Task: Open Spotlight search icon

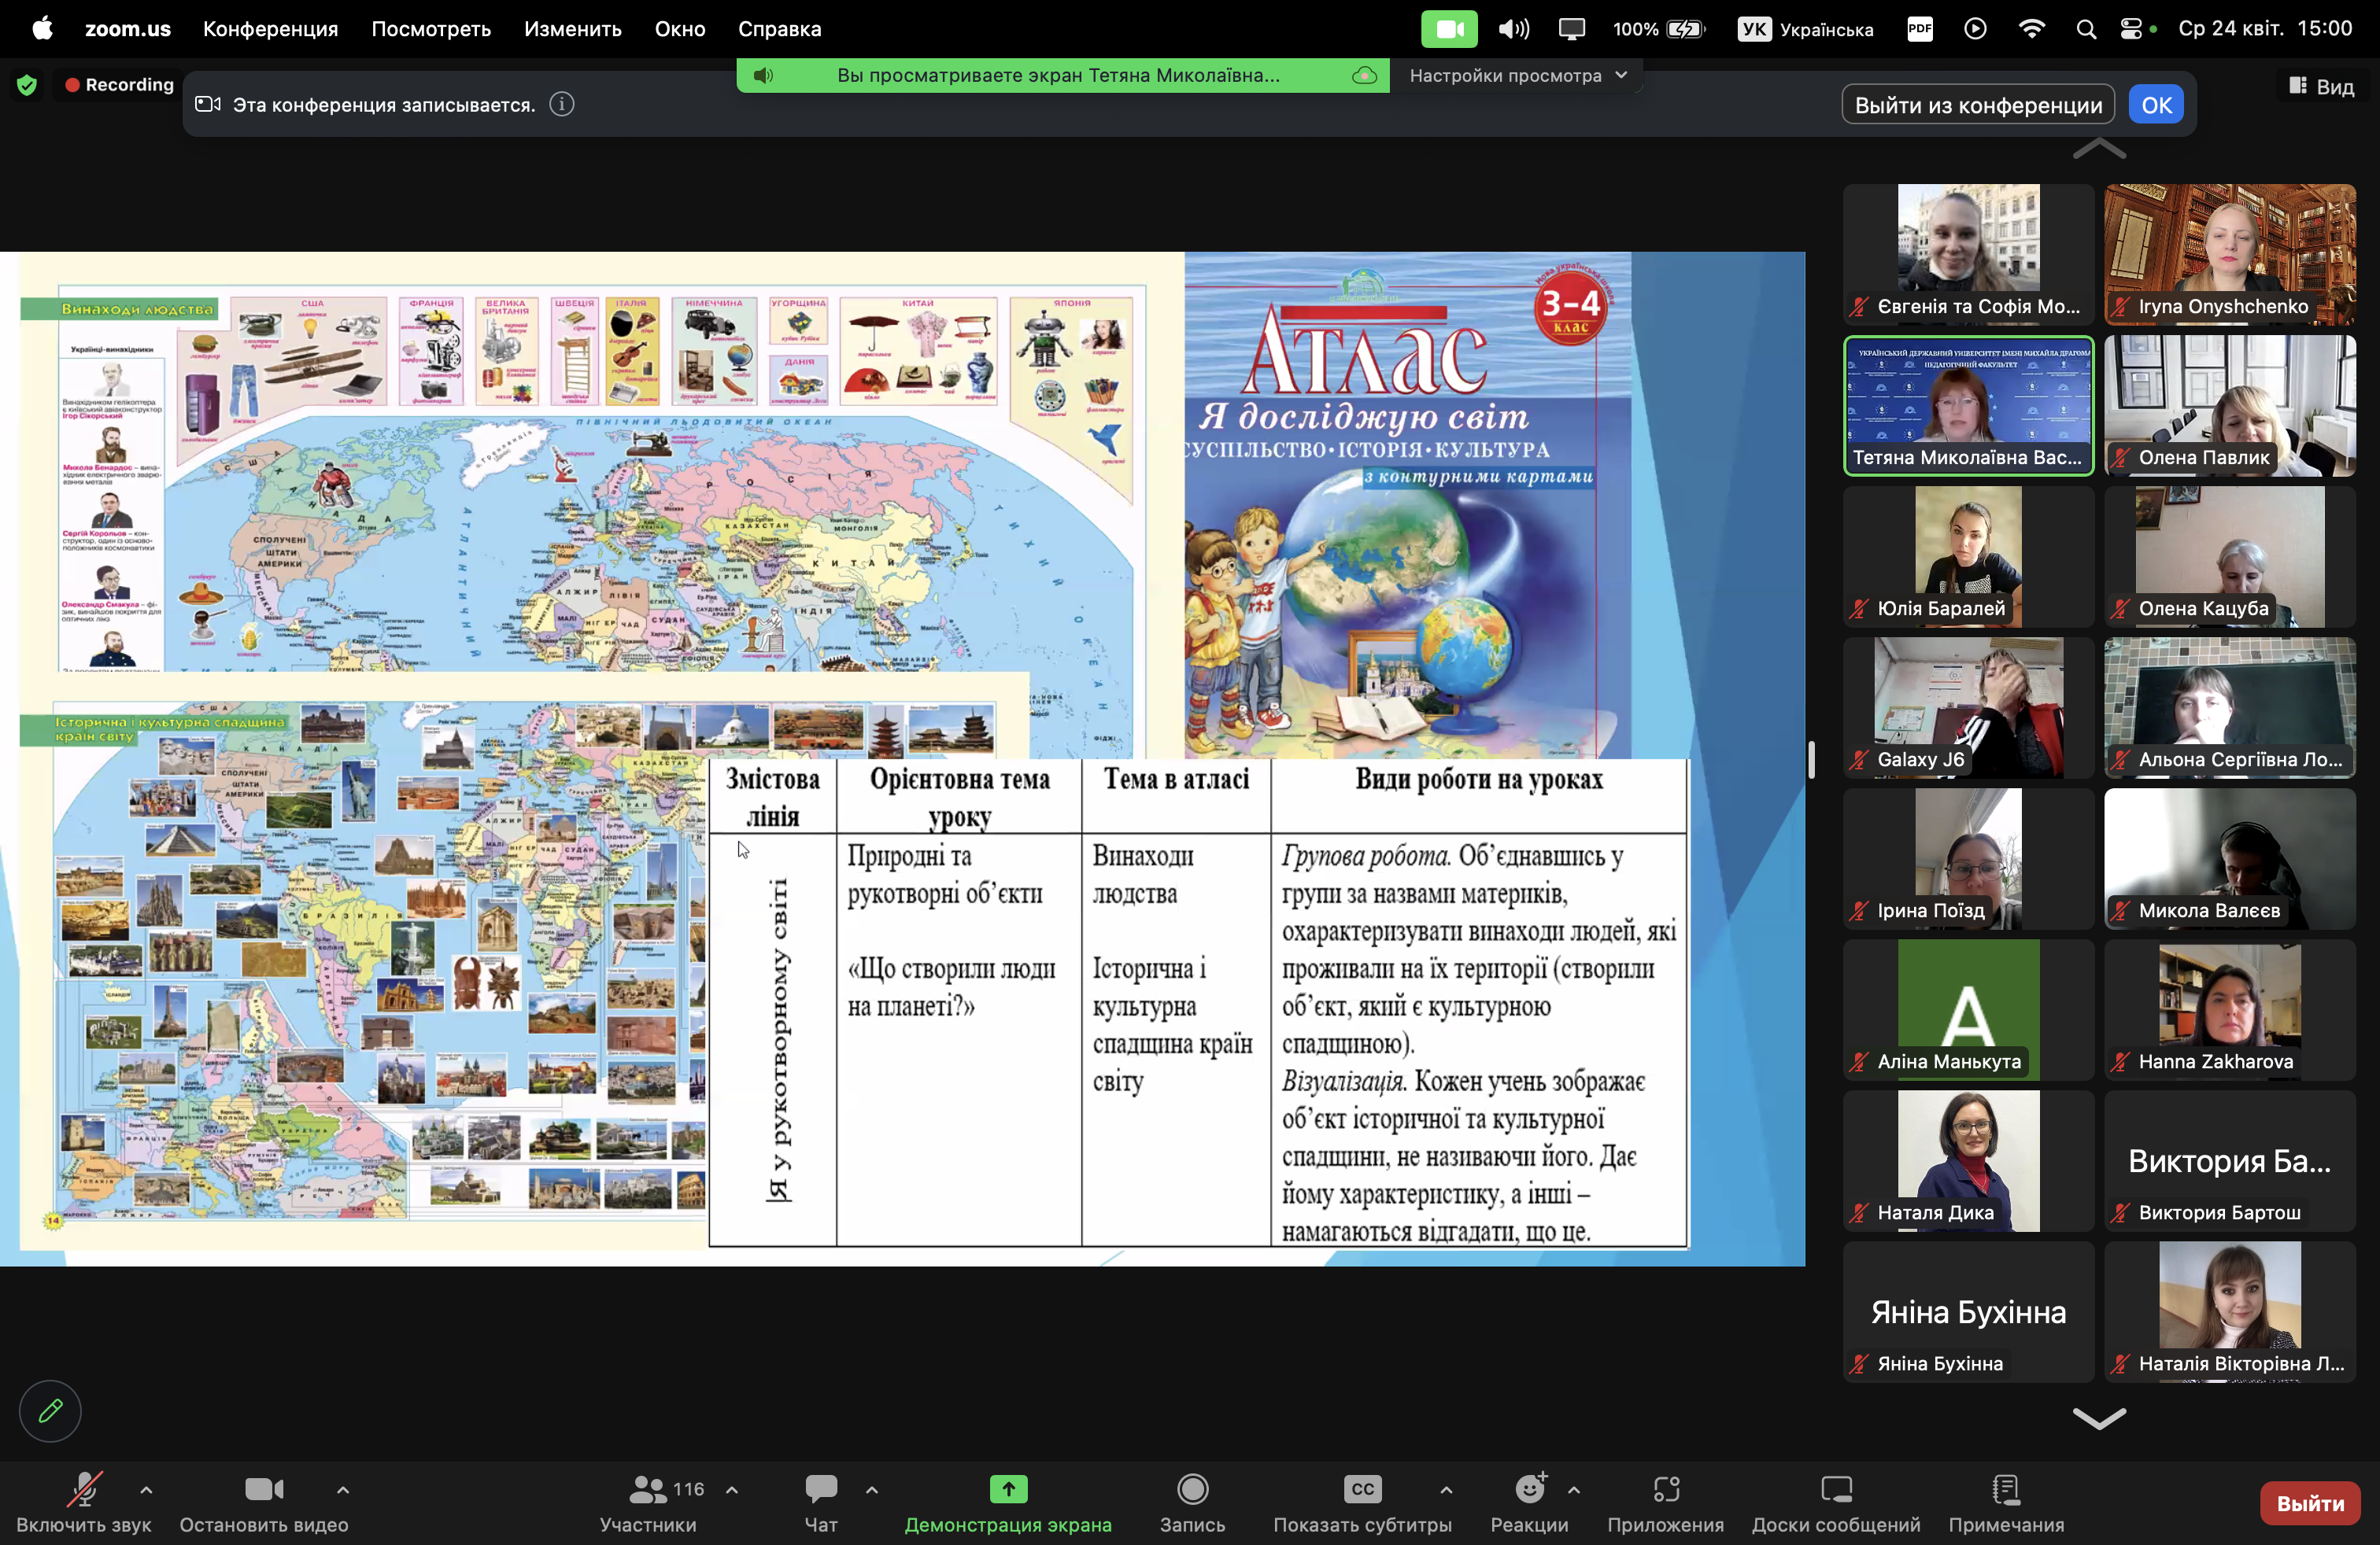Action: tap(2086, 28)
